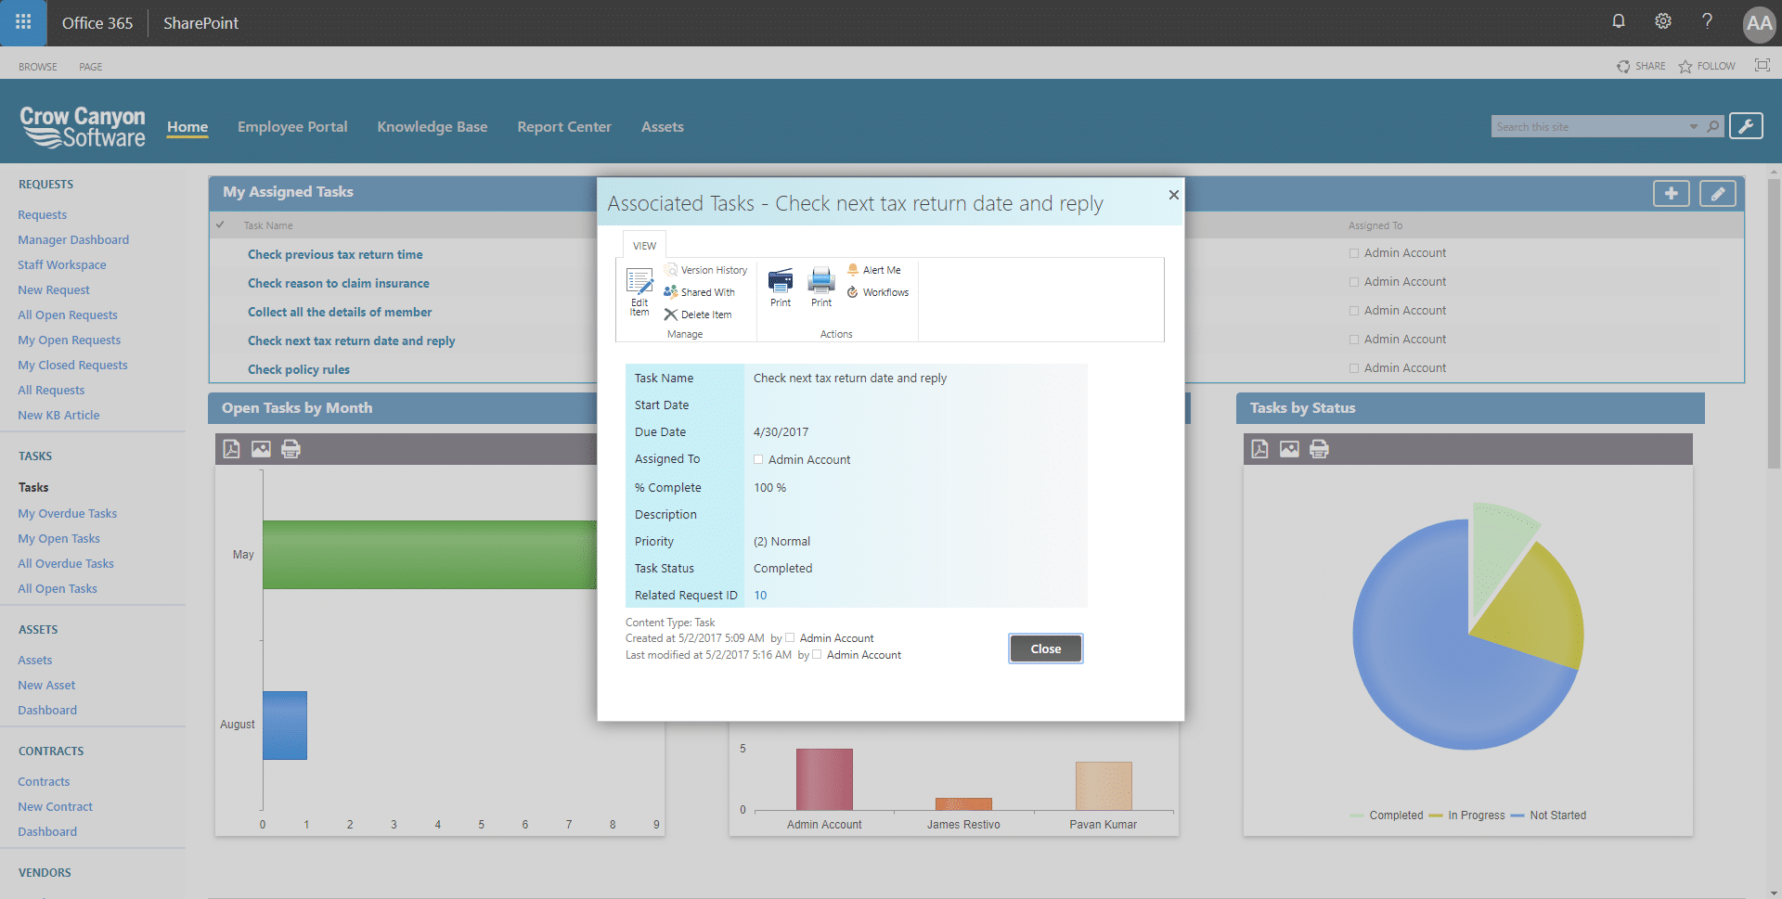Switch to the PAGE ribbon tab
Image resolution: width=1782 pixels, height=899 pixels.
click(x=90, y=66)
